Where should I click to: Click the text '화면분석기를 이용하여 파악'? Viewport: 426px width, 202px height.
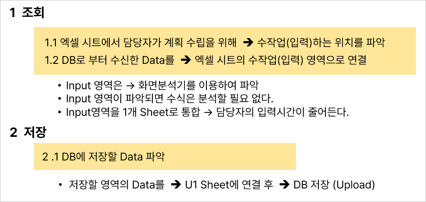(198, 86)
